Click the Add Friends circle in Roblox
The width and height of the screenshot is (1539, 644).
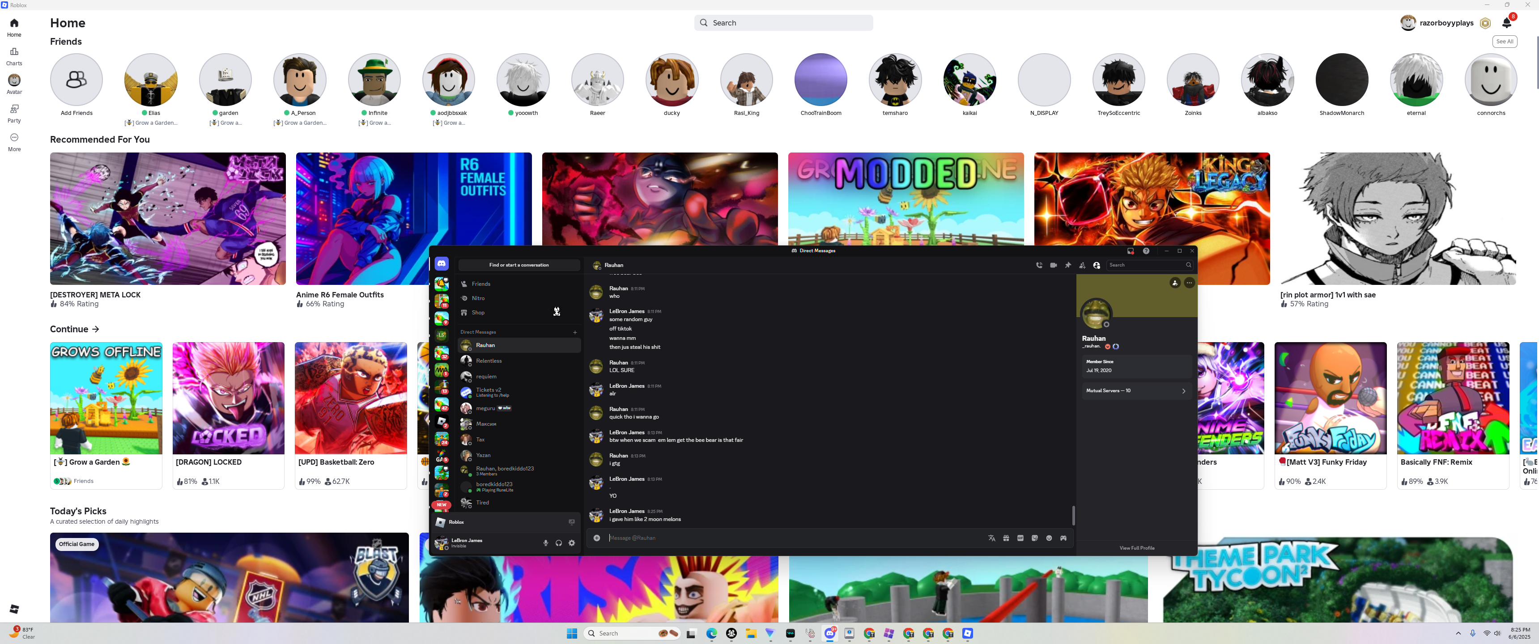(77, 80)
